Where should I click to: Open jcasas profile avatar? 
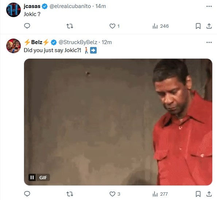(13, 10)
